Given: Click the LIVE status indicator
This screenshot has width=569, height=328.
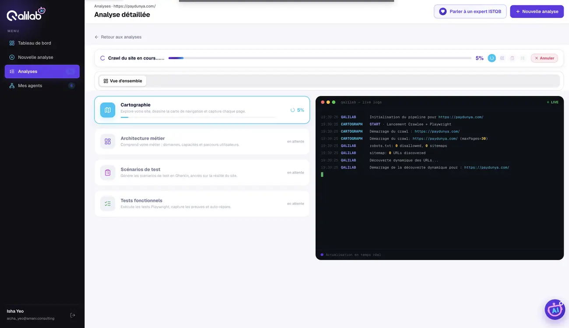Looking at the screenshot, I should tap(553, 102).
